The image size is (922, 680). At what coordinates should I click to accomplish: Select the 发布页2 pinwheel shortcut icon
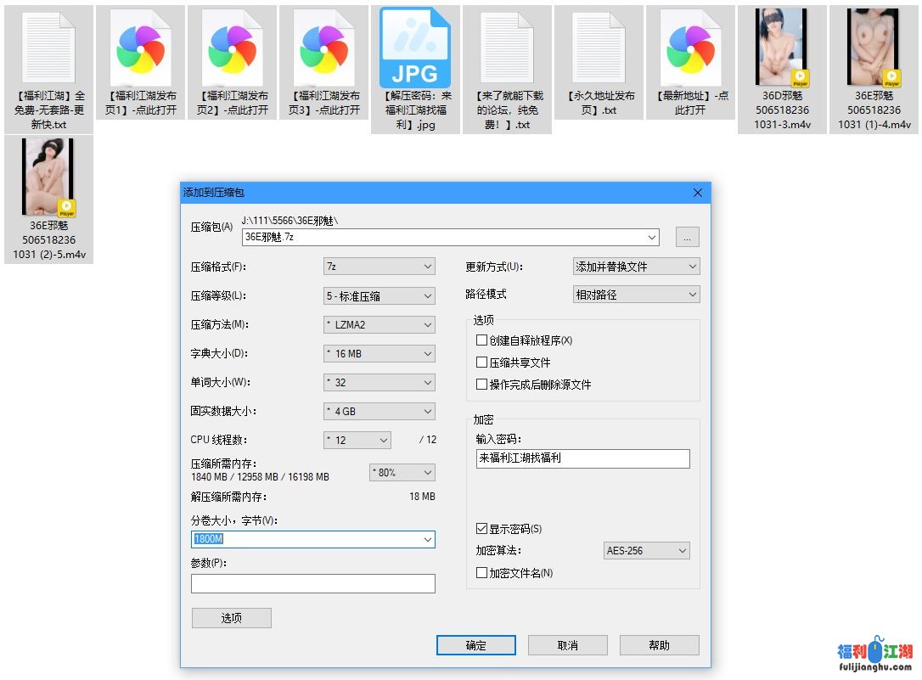click(x=232, y=48)
